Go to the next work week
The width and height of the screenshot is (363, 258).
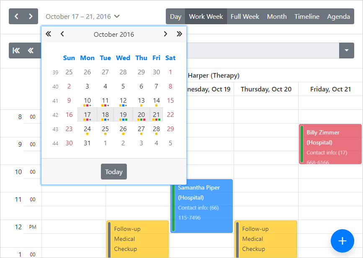(x=31, y=16)
